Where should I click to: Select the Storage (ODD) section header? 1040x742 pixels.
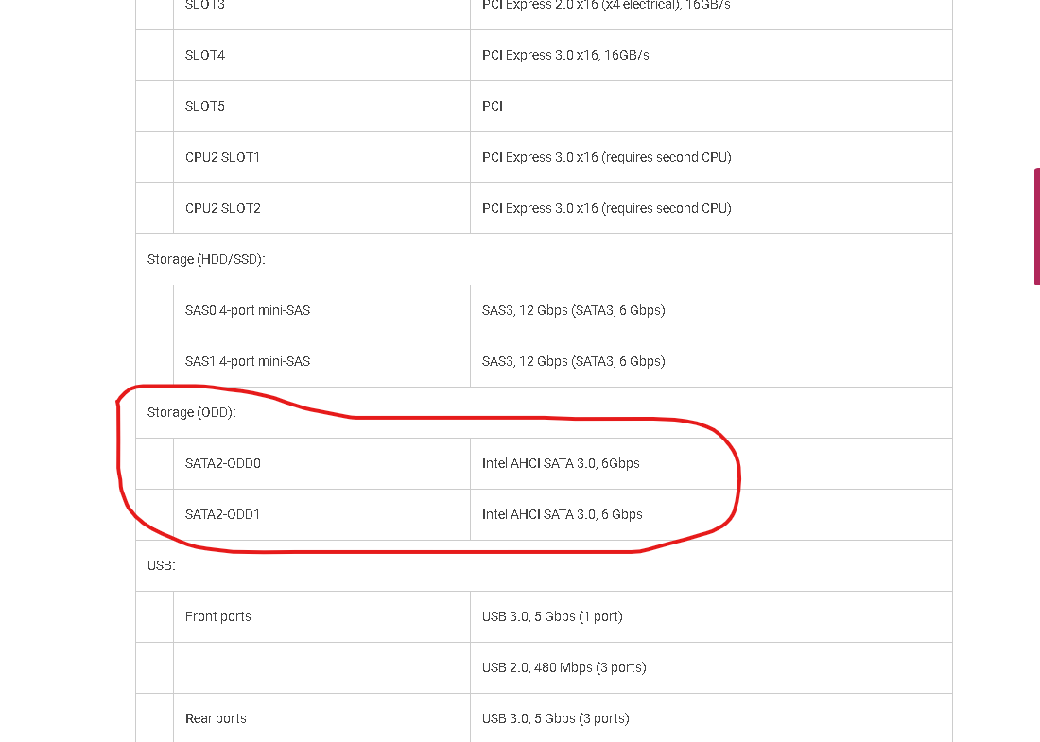(x=544, y=412)
